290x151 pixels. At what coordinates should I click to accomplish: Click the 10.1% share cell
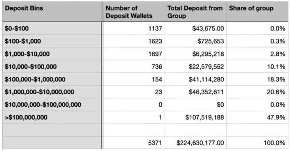(x=257, y=66)
